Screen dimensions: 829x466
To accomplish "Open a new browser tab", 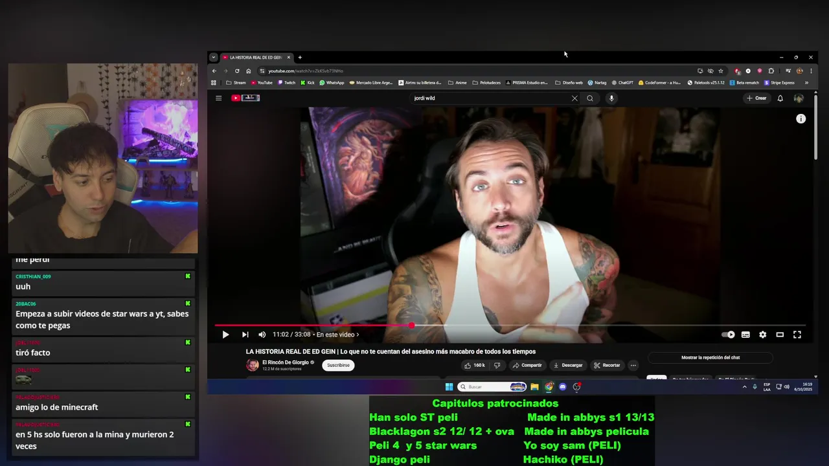I will [x=300, y=58].
